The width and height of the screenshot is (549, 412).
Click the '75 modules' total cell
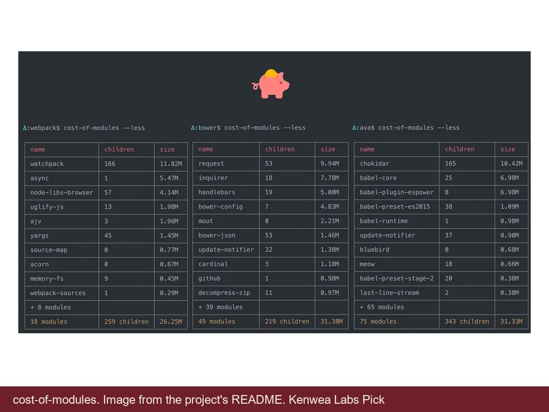(x=378, y=321)
